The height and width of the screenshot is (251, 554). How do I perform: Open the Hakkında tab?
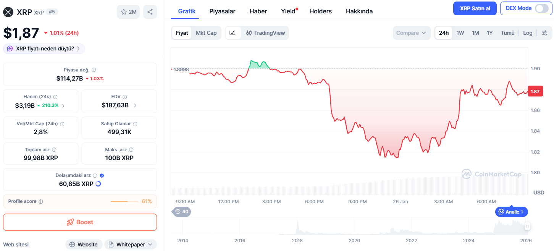(x=359, y=11)
